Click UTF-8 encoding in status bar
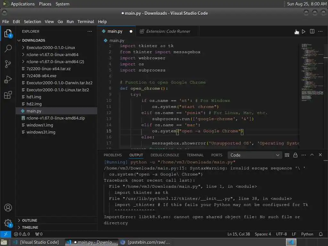The image size is (328, 246). (x=281, y=234)
